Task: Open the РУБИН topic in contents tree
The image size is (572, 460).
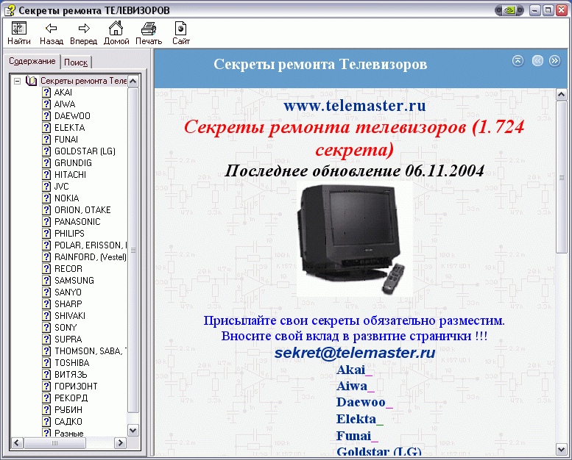Action: click(68, 410)
